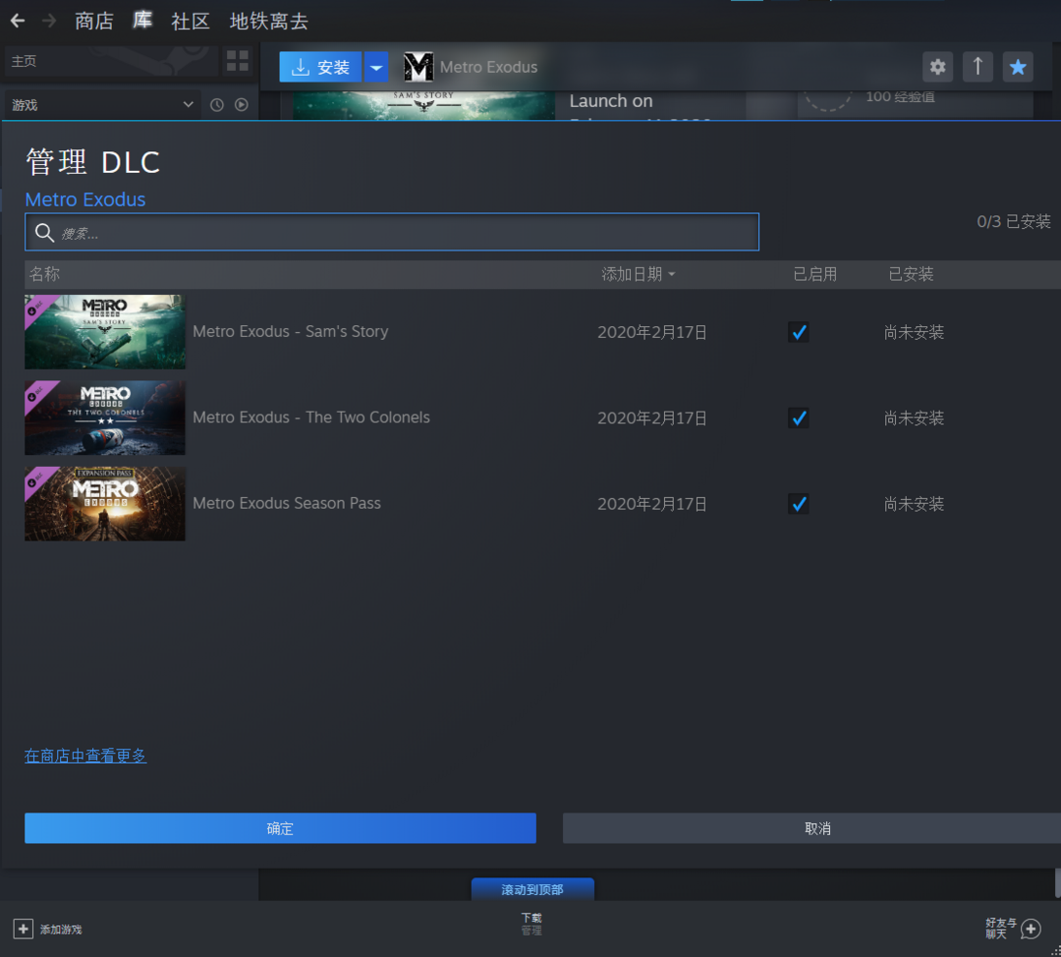Open the grid view icon in sidebar

pyautogui.click(x=238, y=61)
